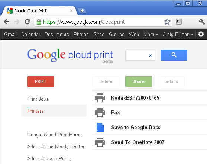The width and height of the screenshot is (207, 164).
Task: Go to Print Jobs in the sidebar
Action: point(38,99)
